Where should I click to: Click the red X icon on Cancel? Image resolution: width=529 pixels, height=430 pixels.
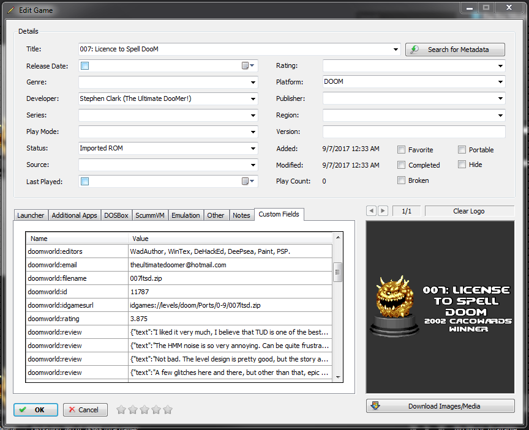[72, 410]
